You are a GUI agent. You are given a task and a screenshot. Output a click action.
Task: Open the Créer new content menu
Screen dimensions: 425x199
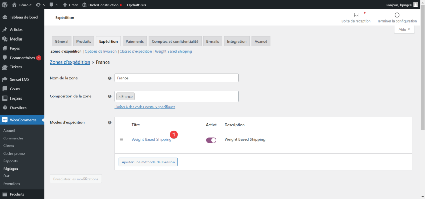click(70, 5)
